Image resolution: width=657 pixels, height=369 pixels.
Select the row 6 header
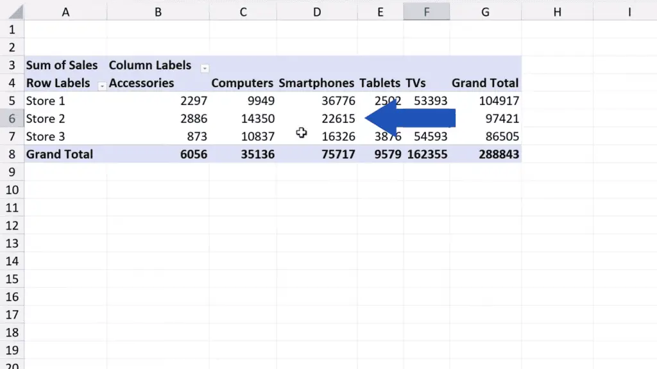(12, 119)
